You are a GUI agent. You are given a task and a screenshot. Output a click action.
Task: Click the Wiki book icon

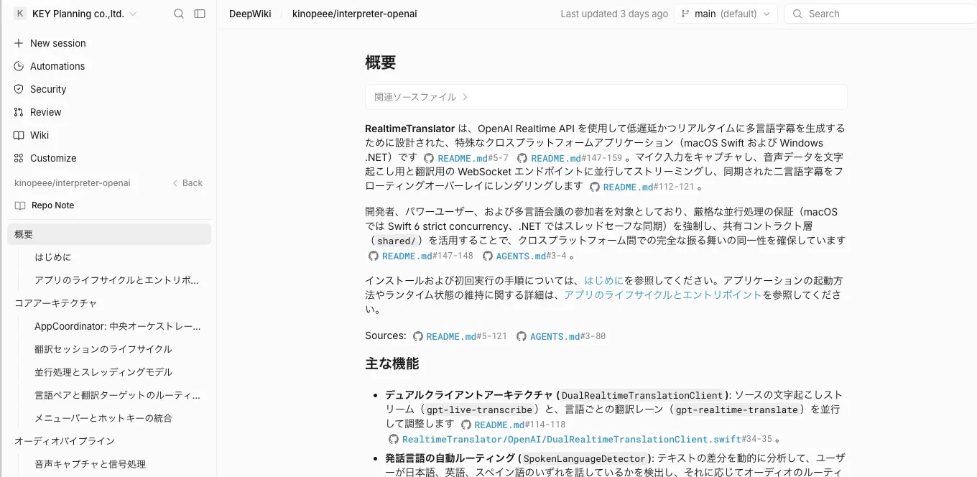tap(19, 135)
